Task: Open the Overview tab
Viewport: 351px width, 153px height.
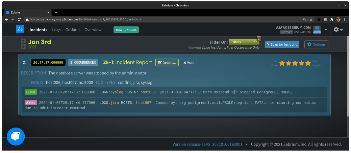Action: pyautogui.click(x=93, y=29)
